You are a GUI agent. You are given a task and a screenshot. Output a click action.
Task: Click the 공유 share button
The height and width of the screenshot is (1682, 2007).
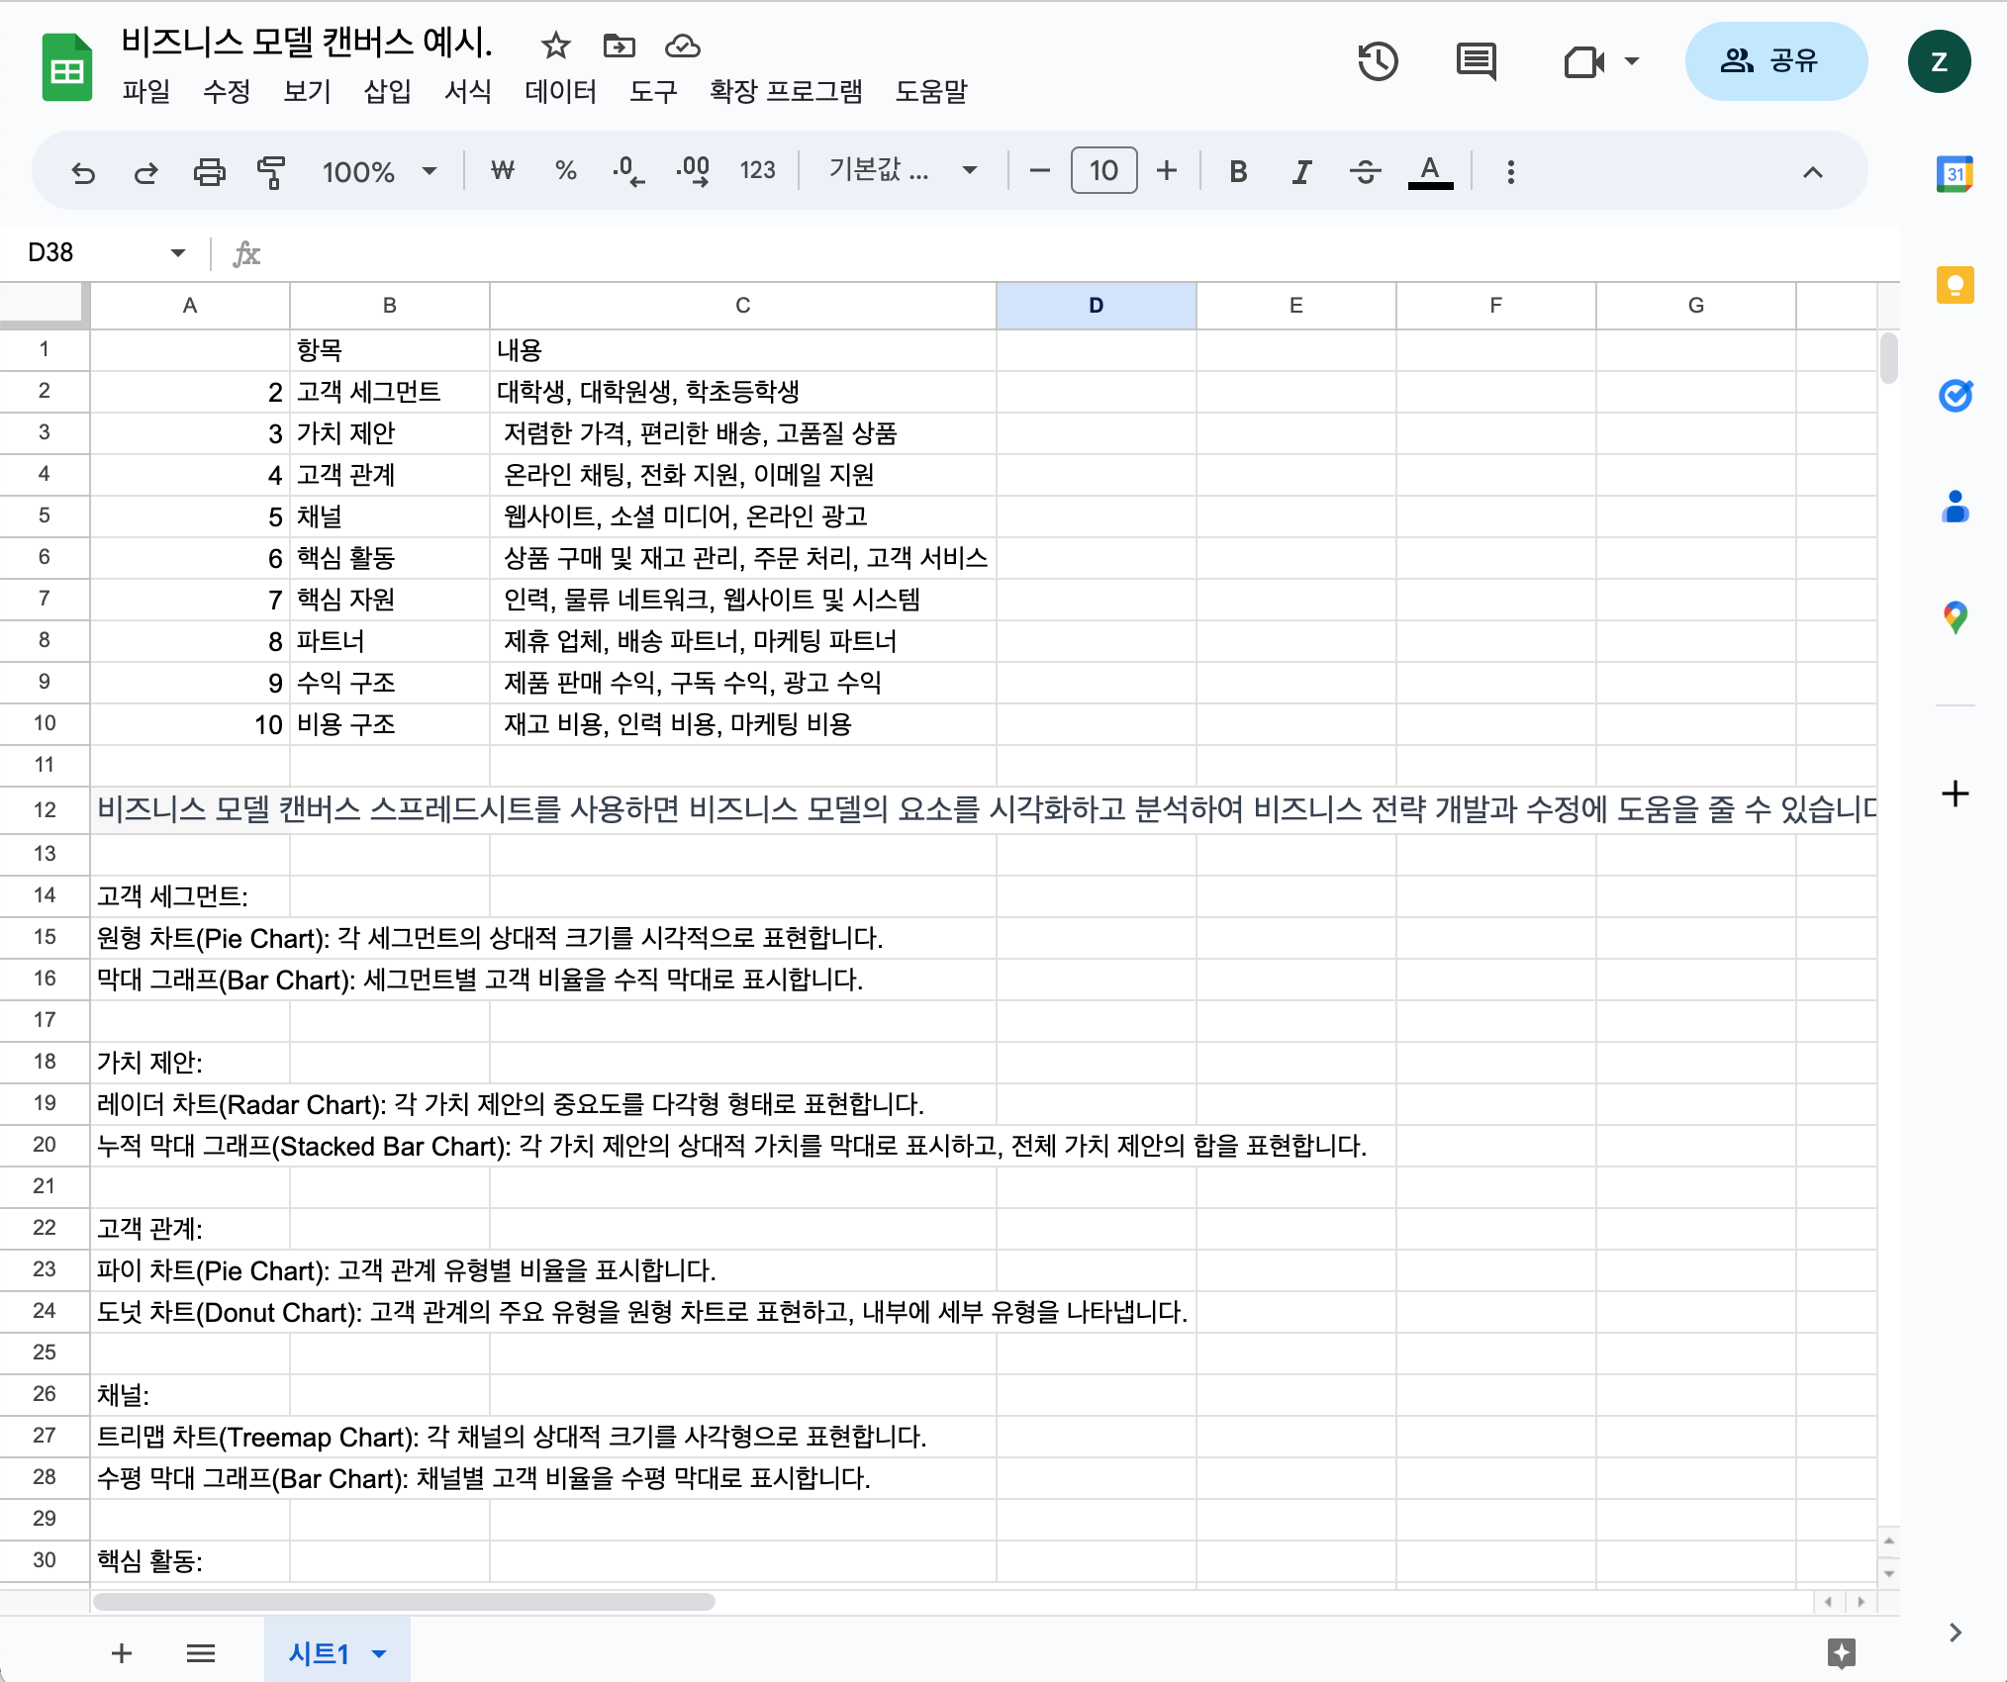click(1774, 61)
